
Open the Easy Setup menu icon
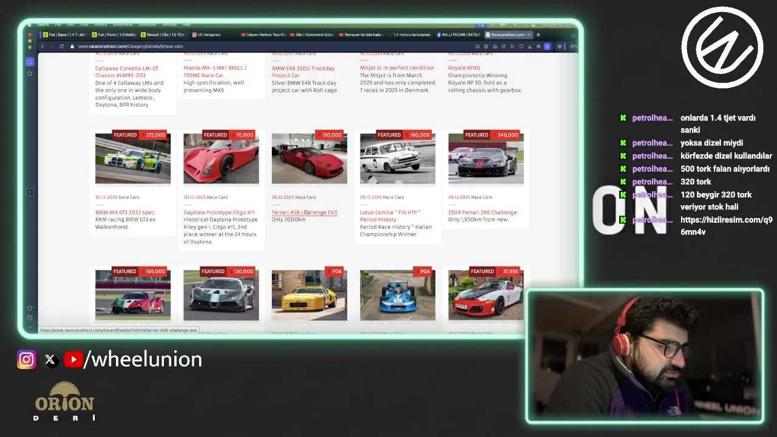(538, 46)
